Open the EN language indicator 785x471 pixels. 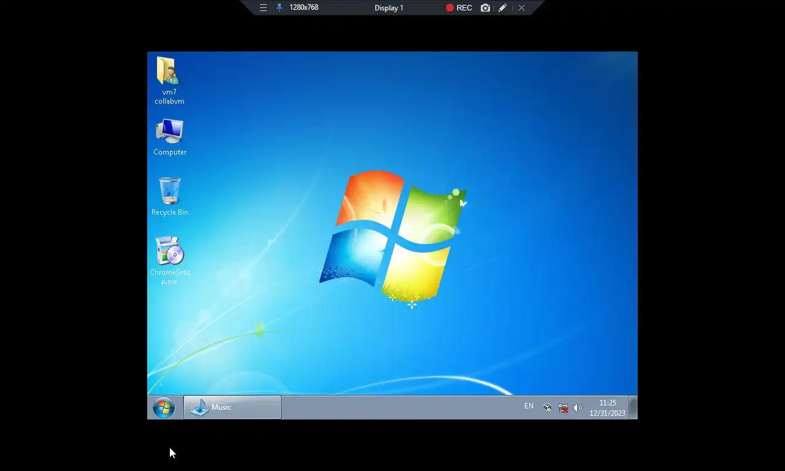(529, 407)
